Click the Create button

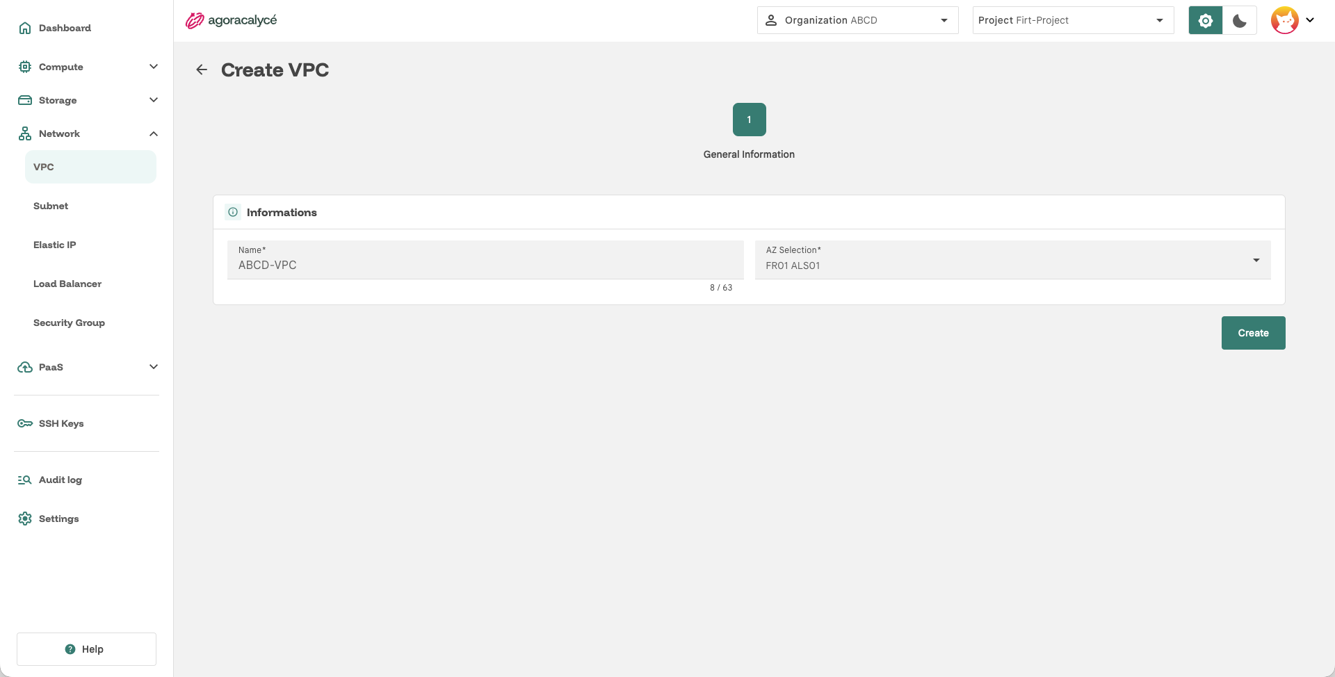(1253, 333)
